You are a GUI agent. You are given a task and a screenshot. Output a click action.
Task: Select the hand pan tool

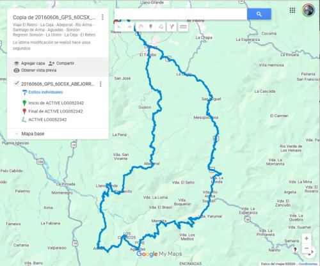141,27
